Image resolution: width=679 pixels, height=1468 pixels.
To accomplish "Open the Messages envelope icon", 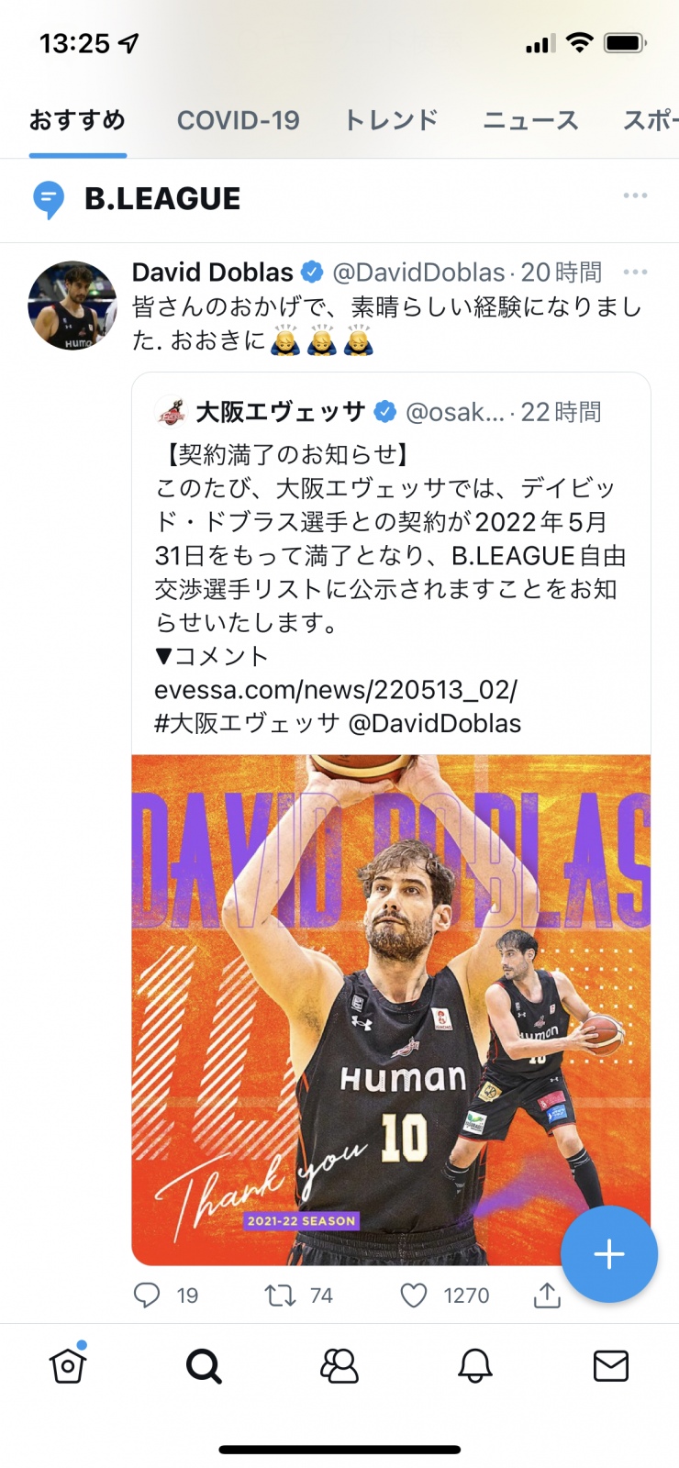I will tap(611, 1366).
